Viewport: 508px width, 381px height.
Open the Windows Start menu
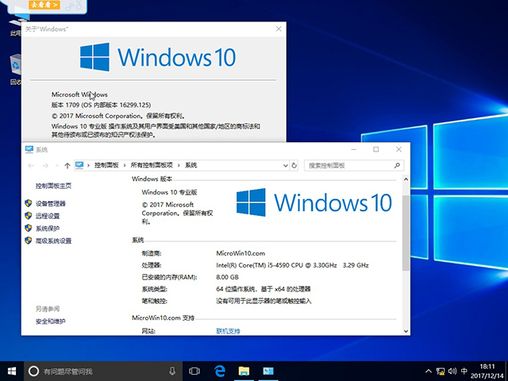[12, 371]
